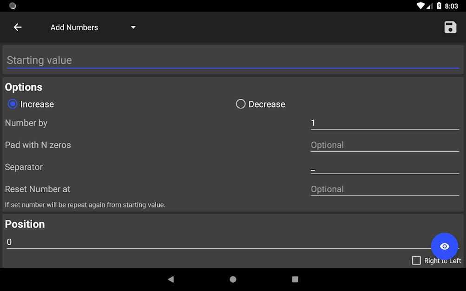Click the 8:03 clock in status bar
466x291 pixels.
pos(452,6)
